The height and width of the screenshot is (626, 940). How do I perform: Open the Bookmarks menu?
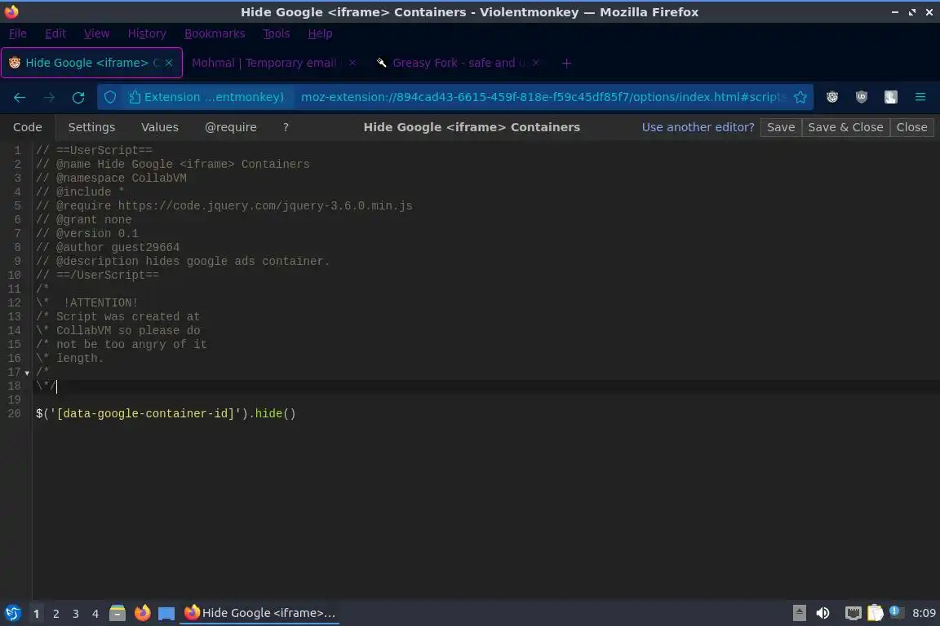(x=215, y=33)
